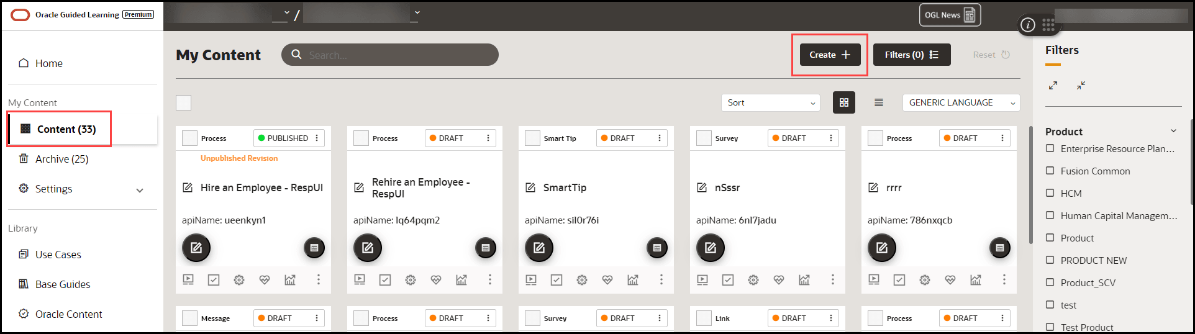The width and height of the screenshot is (1195, 334).
Task: Open settings gear on Hire an Employee card
Action: pos(239,280)
